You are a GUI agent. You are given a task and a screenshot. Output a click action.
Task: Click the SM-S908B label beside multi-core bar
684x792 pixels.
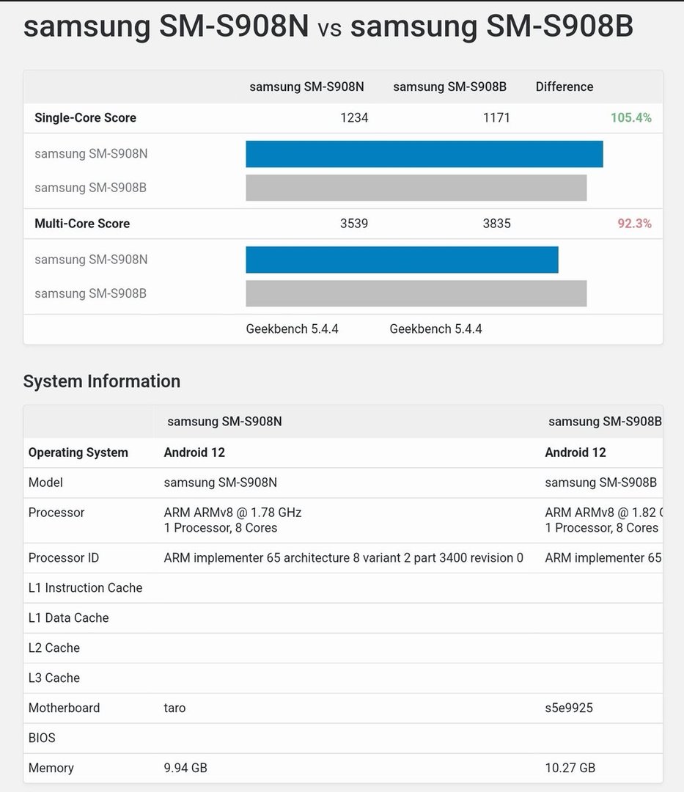point(90,293)
